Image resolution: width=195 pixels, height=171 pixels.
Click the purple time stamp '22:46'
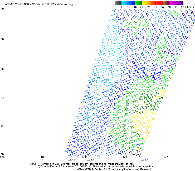tap(71, 160)
